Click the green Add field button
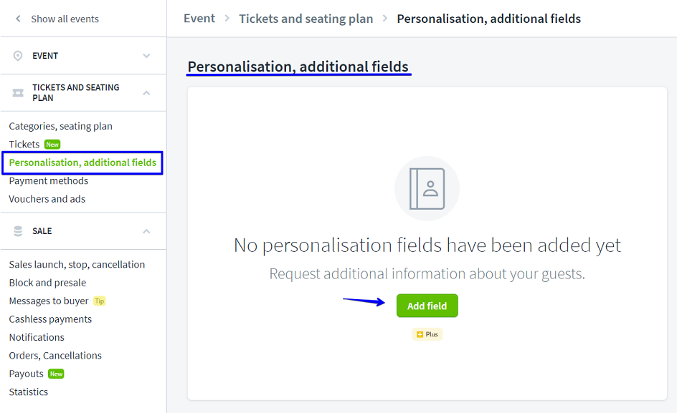This screenshot has width=677, height=413. [427, 305]
